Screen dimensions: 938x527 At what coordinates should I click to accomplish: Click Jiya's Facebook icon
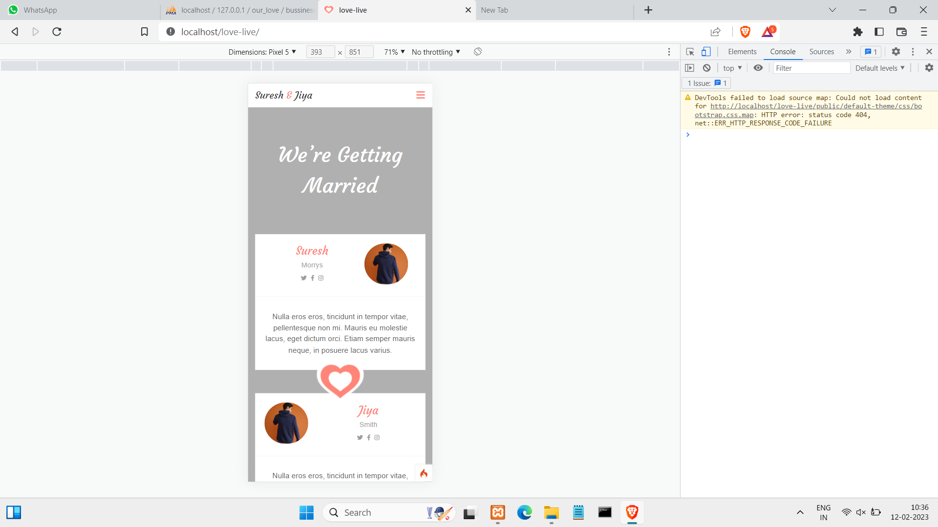pos(369,438)
